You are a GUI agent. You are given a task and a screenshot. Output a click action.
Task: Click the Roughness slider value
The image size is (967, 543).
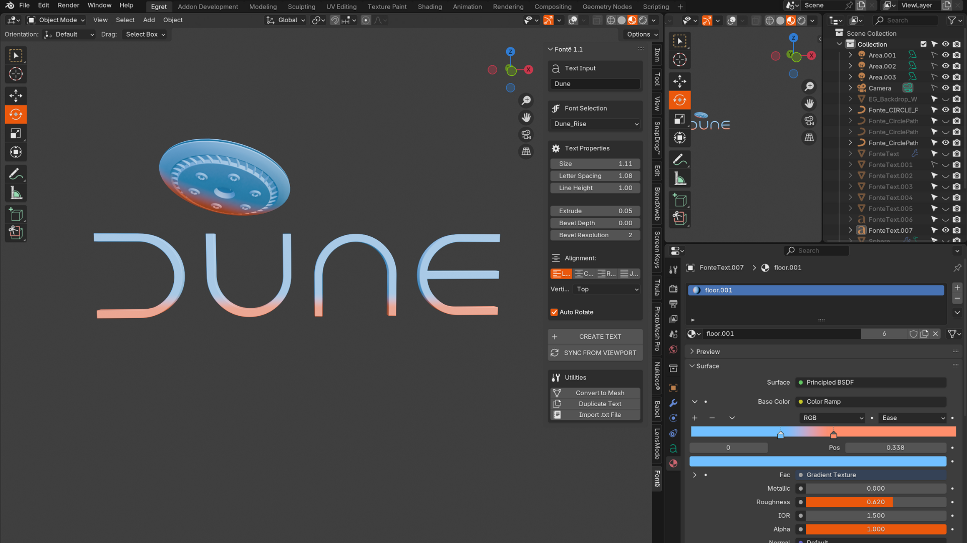click(x=875, y=502)
